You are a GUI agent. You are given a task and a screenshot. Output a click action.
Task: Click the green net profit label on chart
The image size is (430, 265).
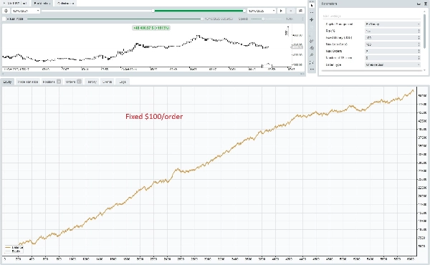pos(151,28)
